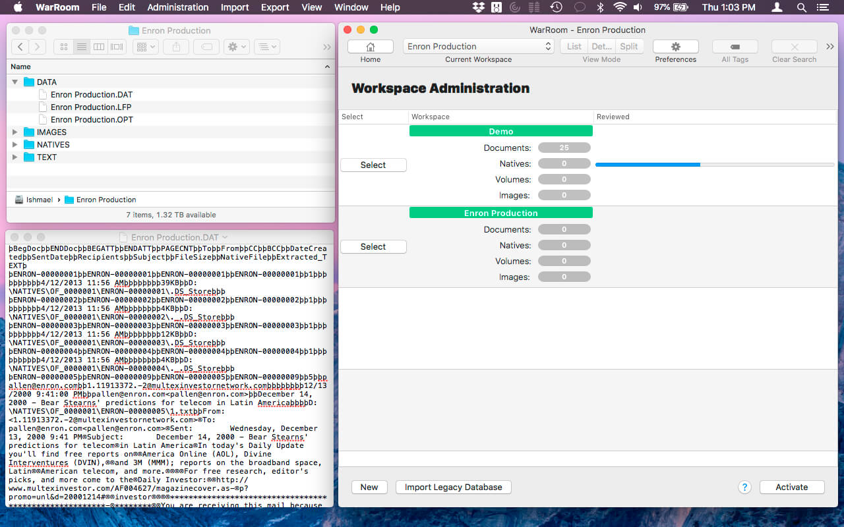The image size is (844, 527).
Task: Open Spotlight search in the menu bar
Action: pyautogui.click(x=801, y=7)
